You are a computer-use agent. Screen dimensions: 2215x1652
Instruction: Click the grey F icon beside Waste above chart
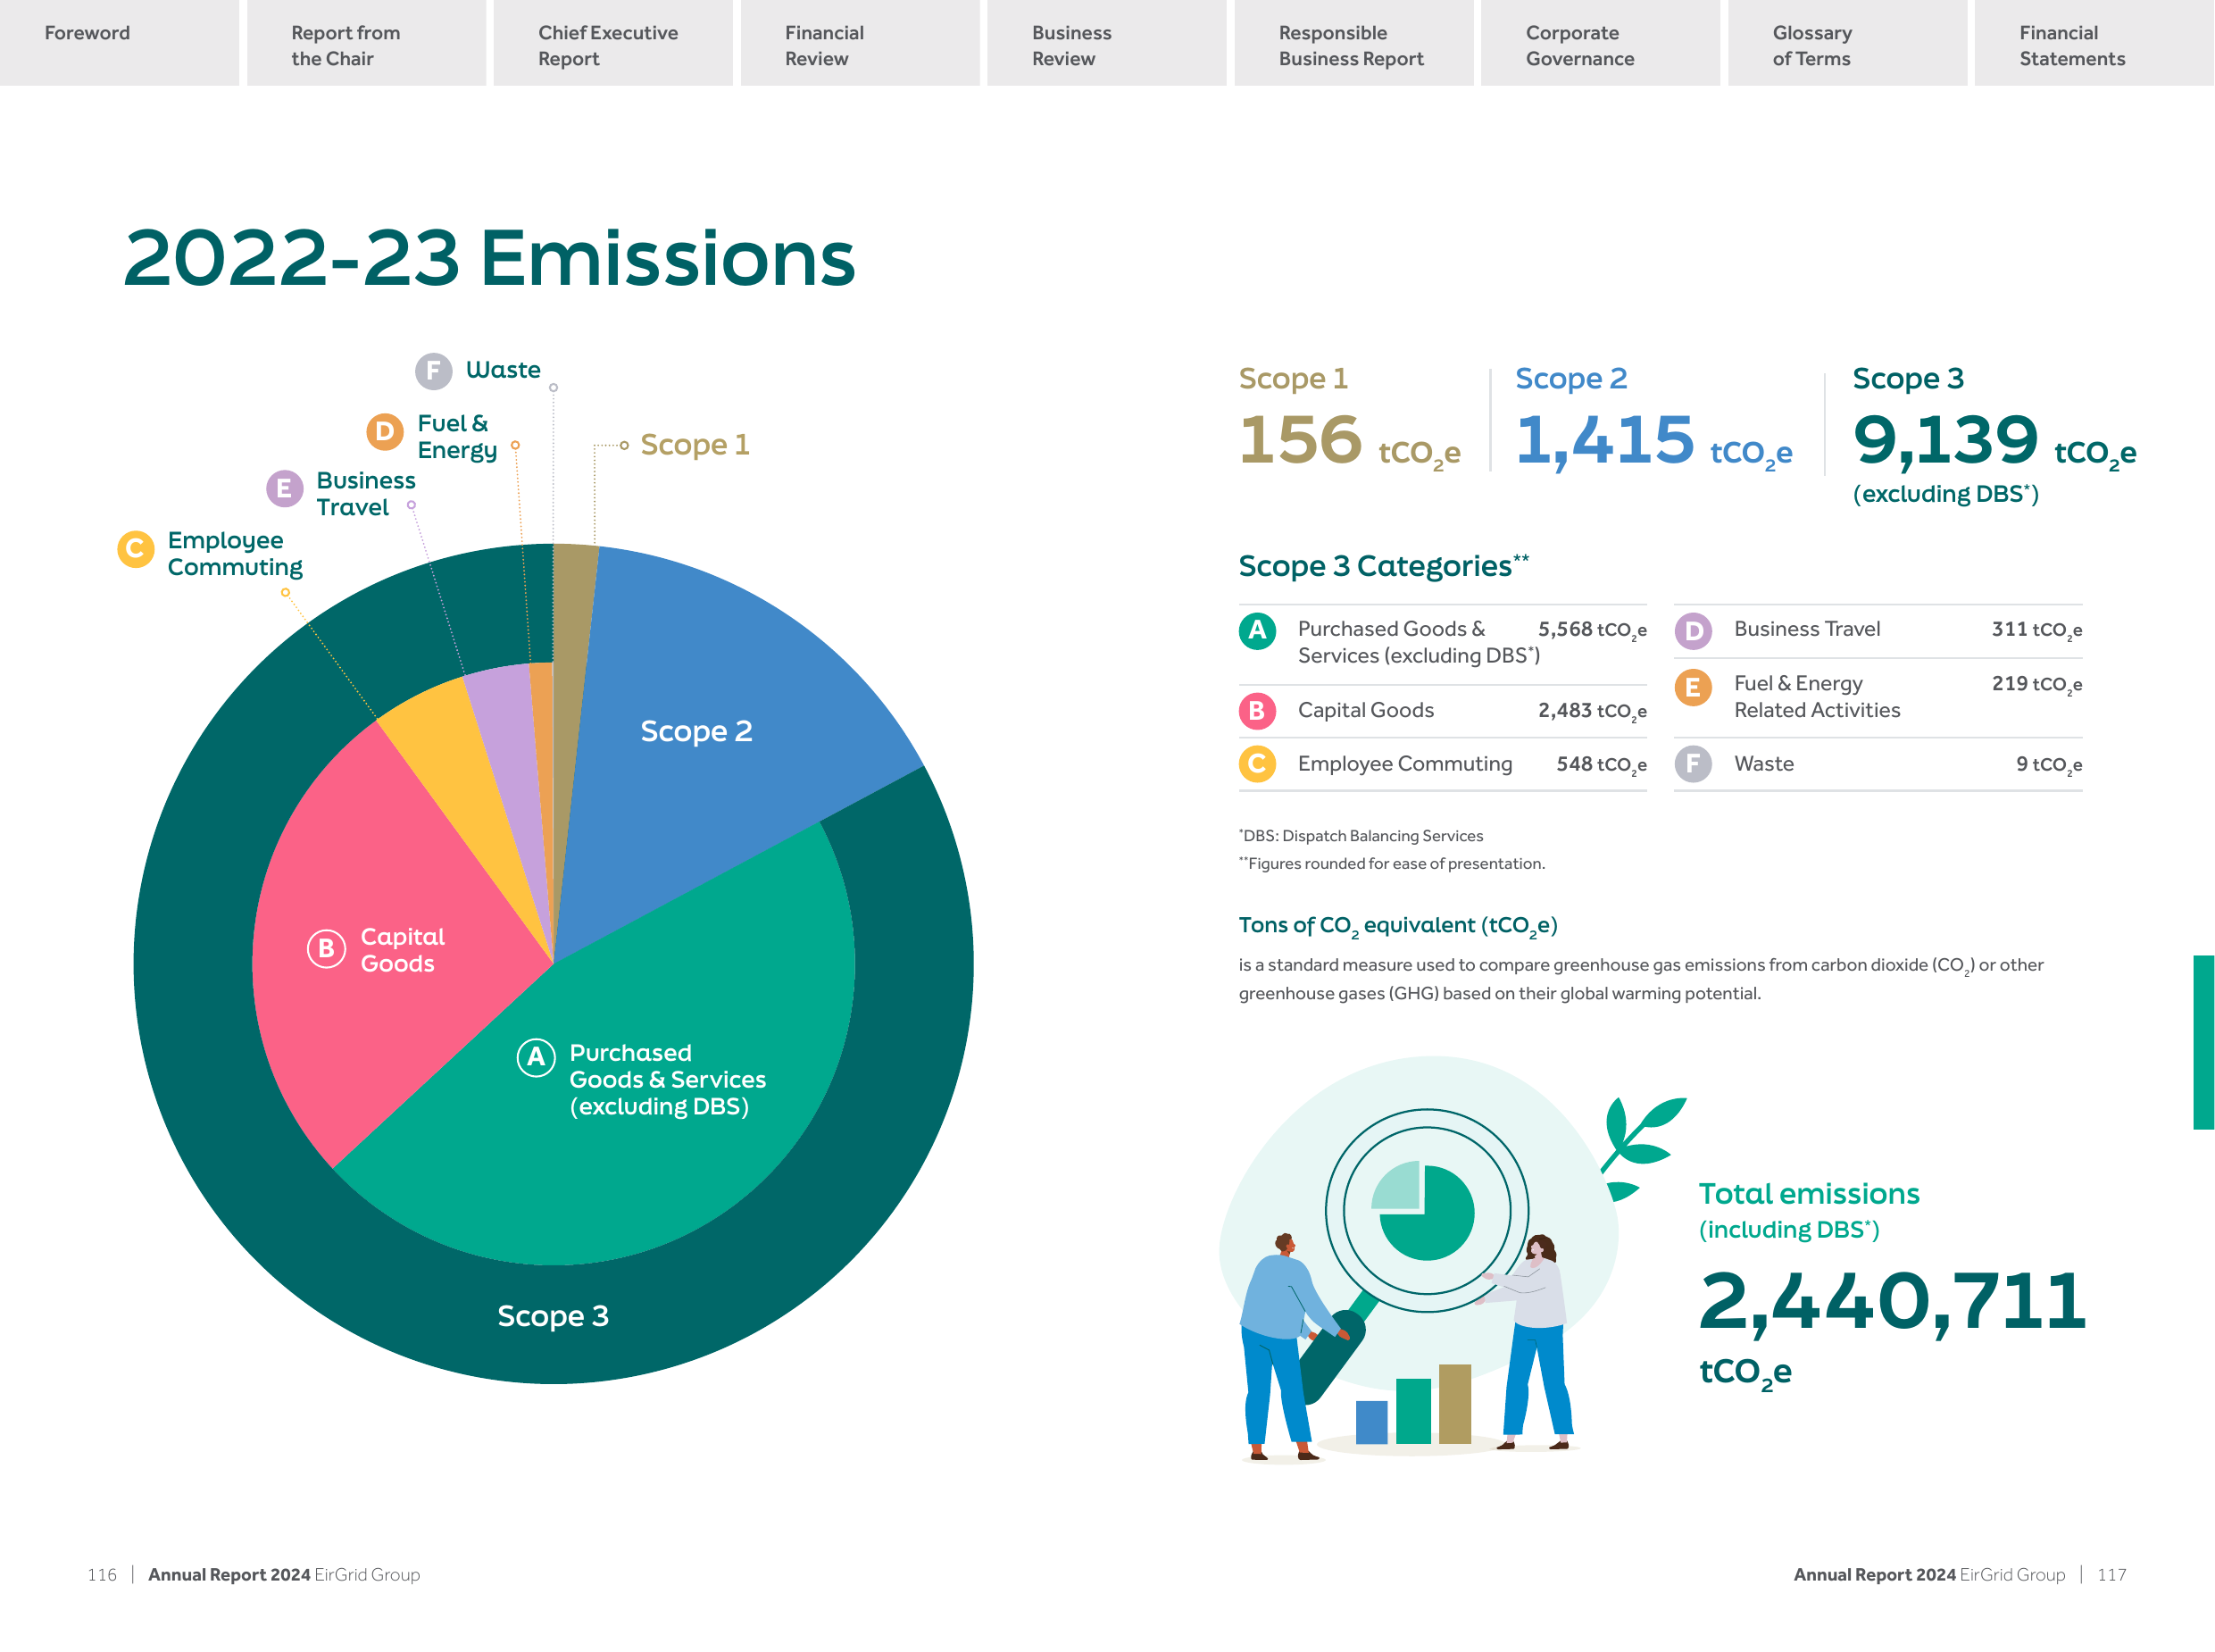coord(434,371)
